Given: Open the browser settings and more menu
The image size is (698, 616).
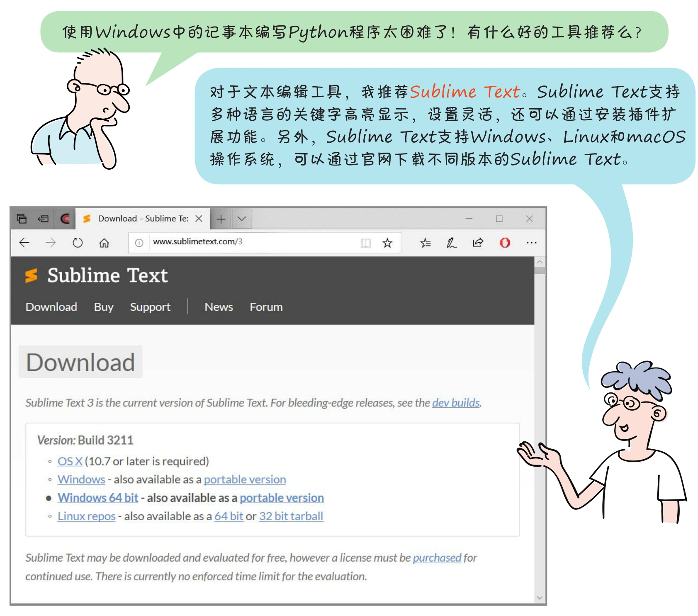Looking at the screenshot, I should pos(531,243).
